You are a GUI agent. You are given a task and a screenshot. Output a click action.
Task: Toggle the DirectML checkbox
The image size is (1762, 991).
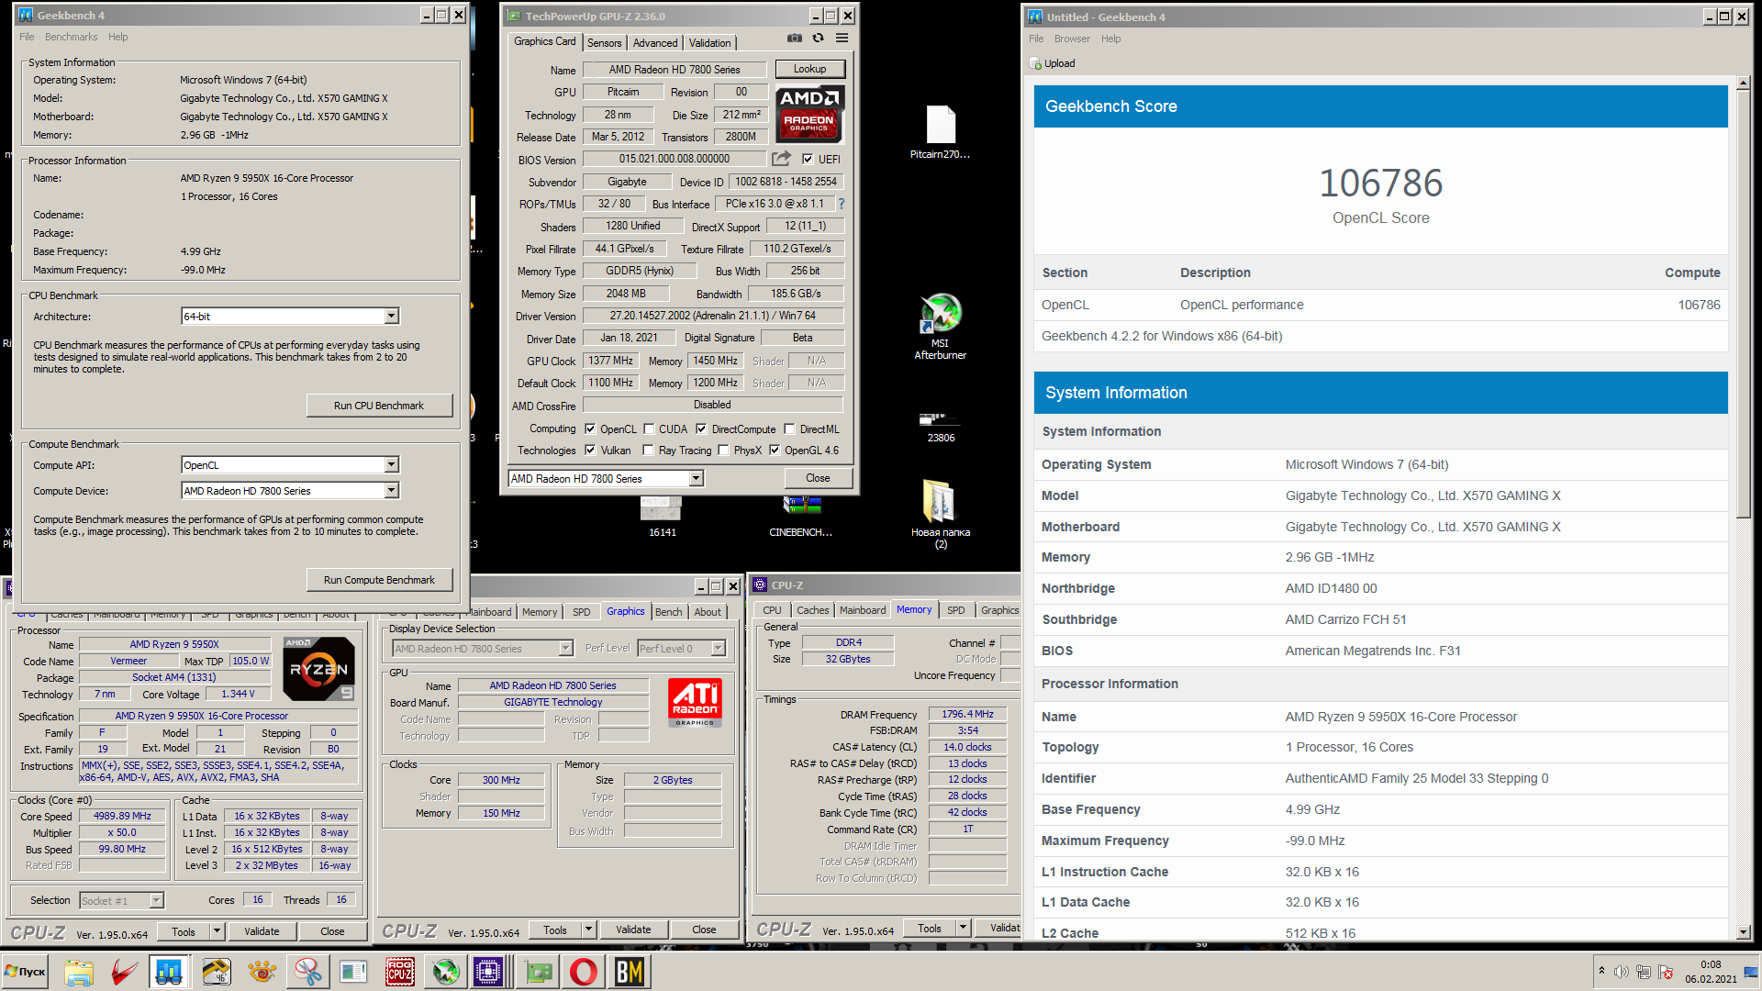(x=790, y=429)
